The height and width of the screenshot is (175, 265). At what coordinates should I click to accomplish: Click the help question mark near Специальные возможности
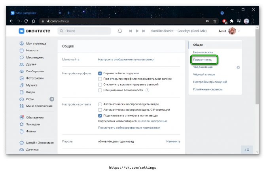(x=148, y=90)
